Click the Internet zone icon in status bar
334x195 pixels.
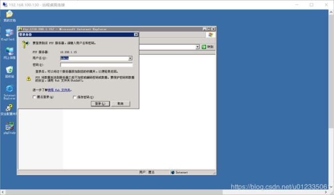[x=173, y=172]
